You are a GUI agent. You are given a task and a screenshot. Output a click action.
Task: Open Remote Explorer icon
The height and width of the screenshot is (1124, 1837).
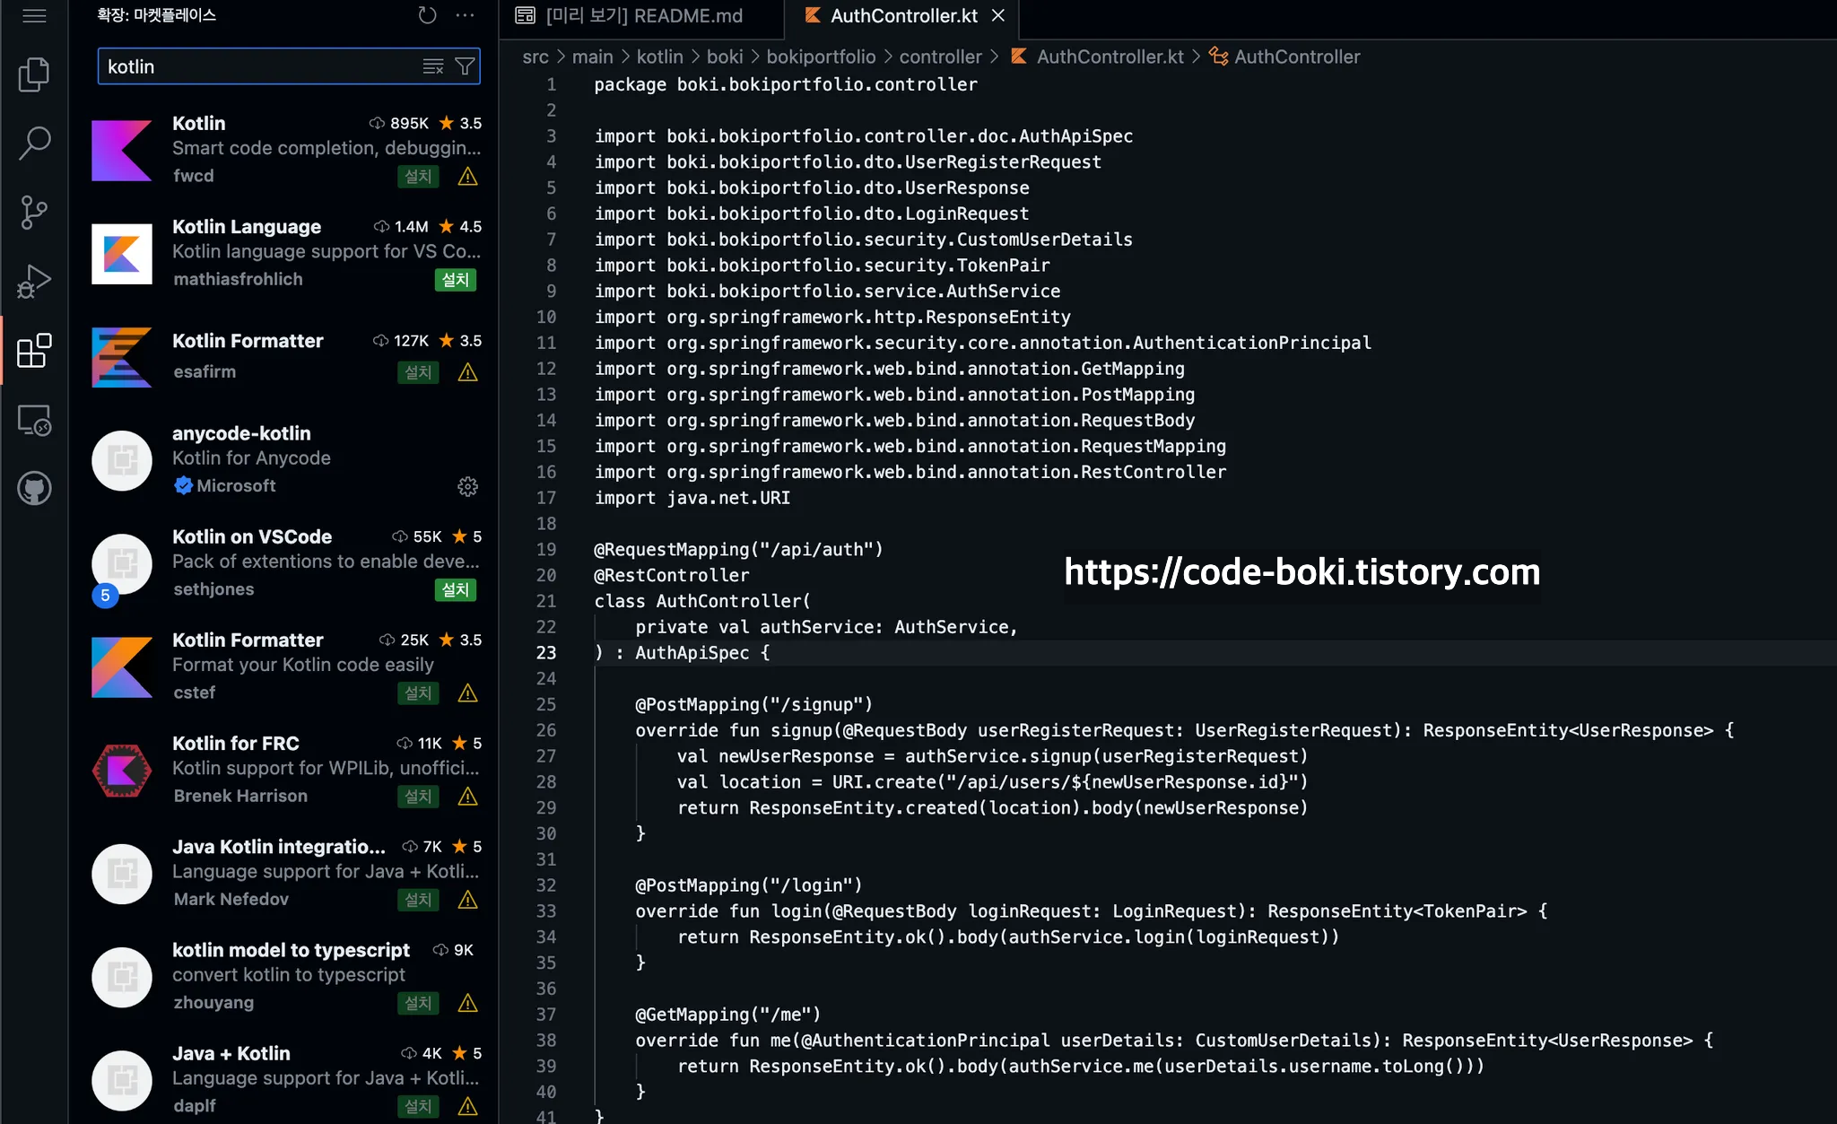coord(34,420)
